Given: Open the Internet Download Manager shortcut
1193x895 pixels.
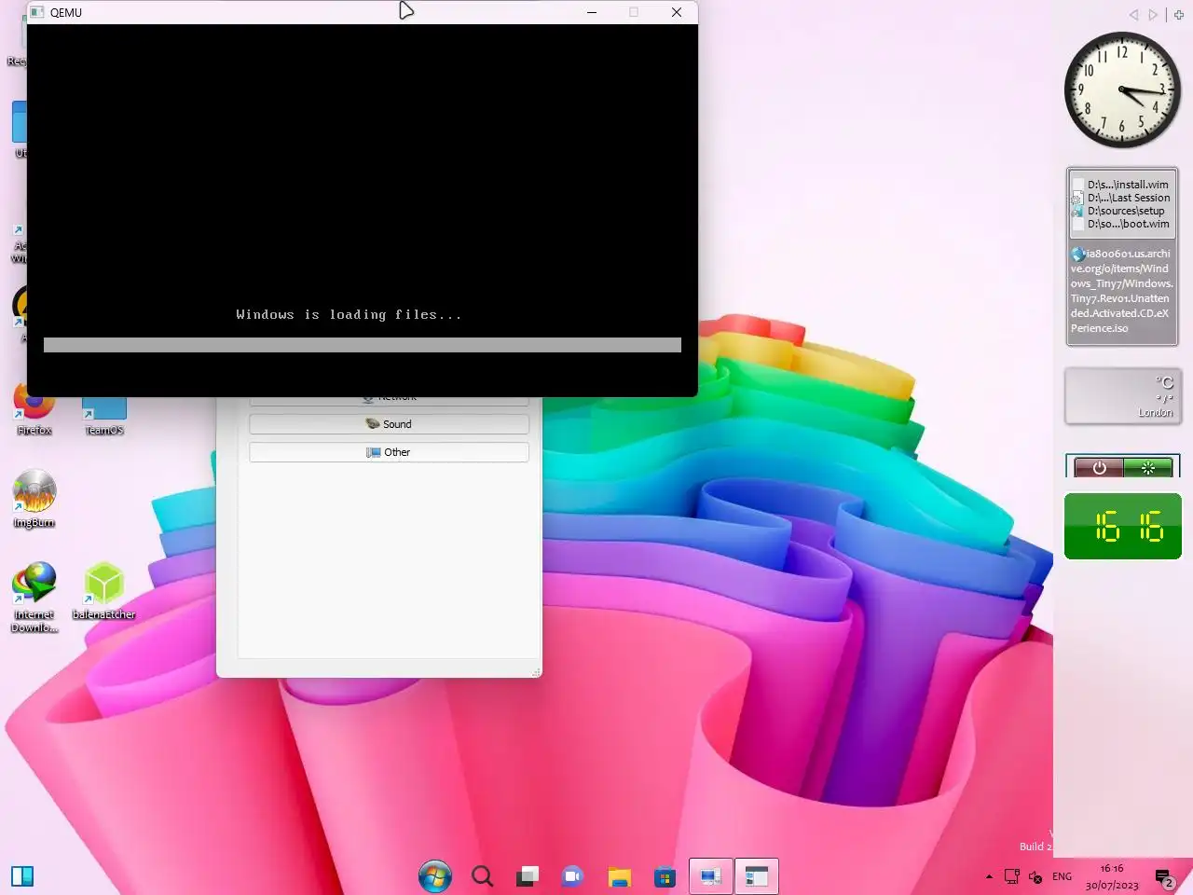Looking at the screenshot, I should [34, 598].
